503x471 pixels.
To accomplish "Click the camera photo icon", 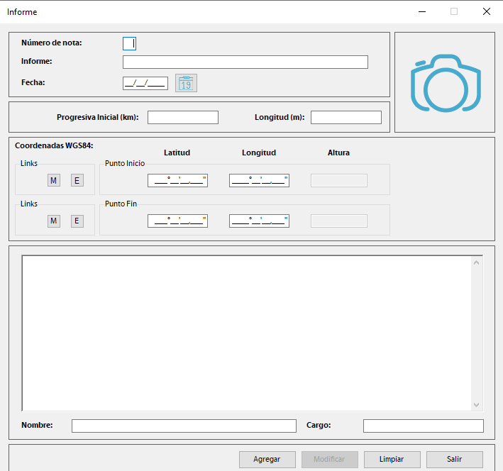I will click(x=445, y=83).
